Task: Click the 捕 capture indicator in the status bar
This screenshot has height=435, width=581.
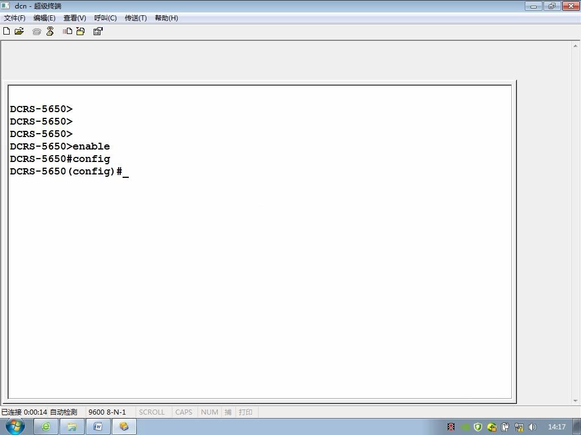Action: [x=228, y=412]
